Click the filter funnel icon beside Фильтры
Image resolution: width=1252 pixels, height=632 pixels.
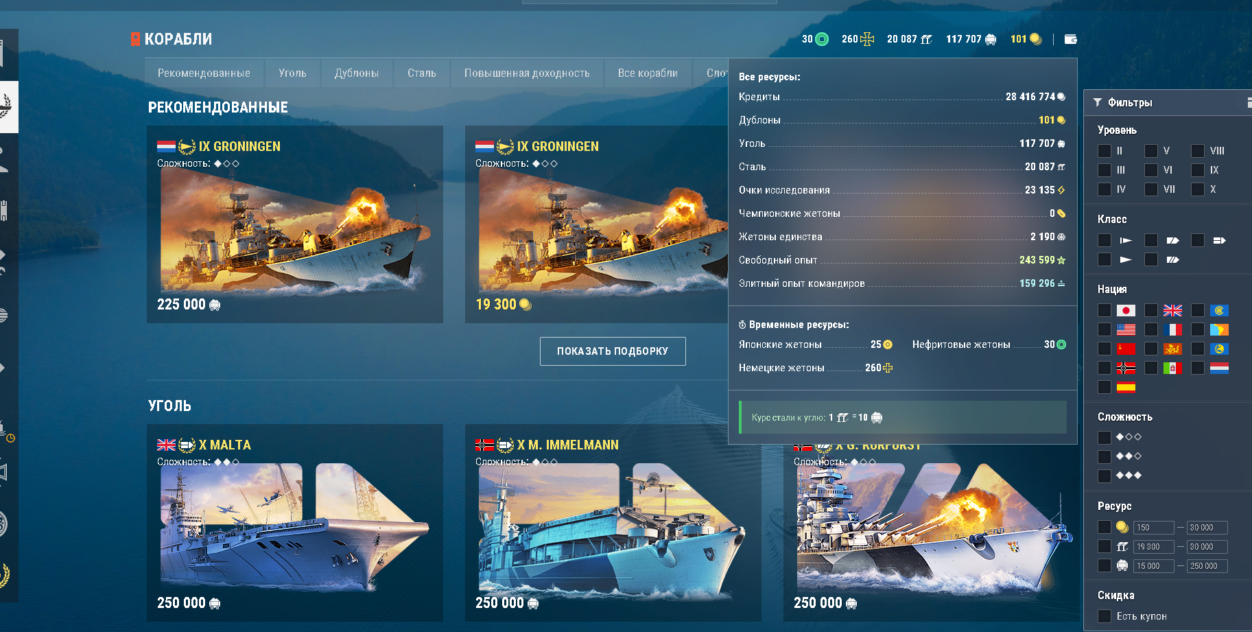1098,102
